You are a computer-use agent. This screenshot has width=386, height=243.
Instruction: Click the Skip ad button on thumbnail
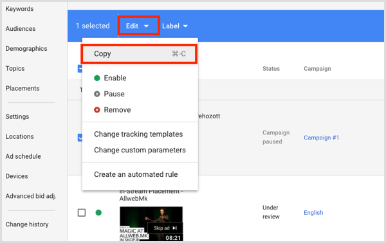coord(165,228)
